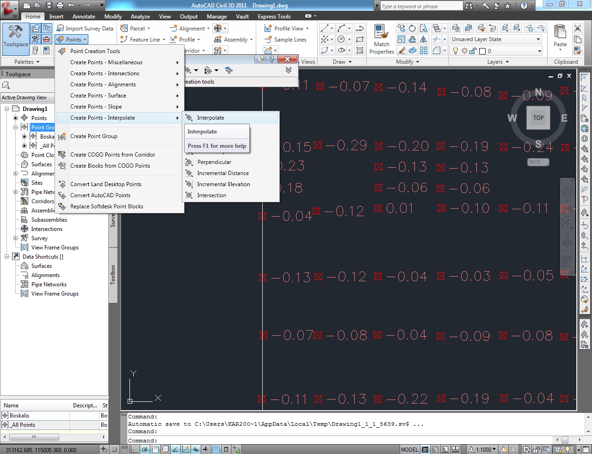Click the WCS label below ViewCube

click(538, 162)
